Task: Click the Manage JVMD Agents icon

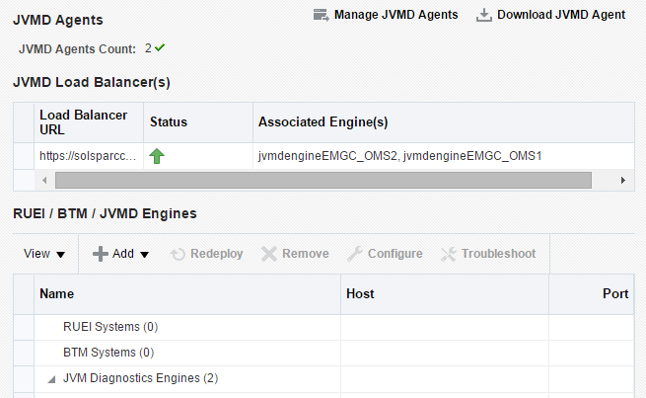Action: 321,15
